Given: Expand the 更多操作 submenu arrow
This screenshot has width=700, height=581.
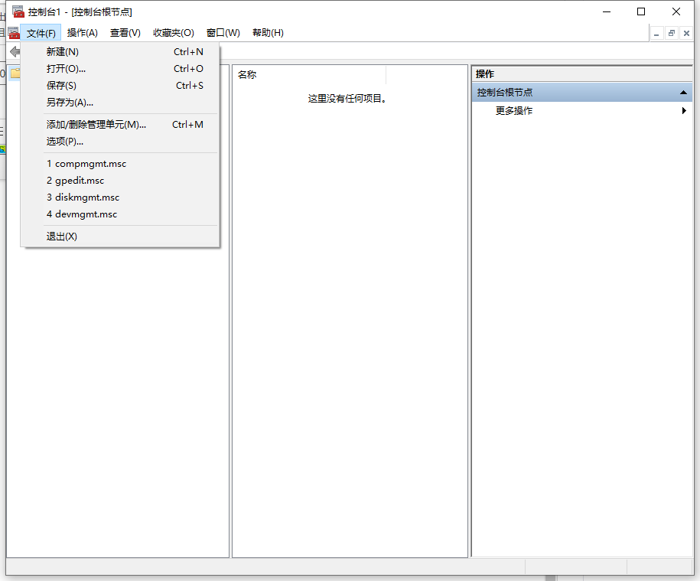Looking at the screenshot, I should (684, 110).
